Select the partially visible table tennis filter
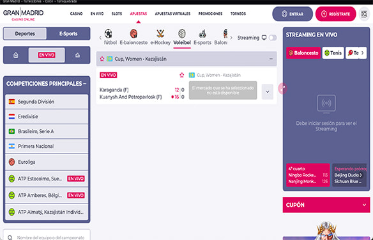 click(353, 53)
